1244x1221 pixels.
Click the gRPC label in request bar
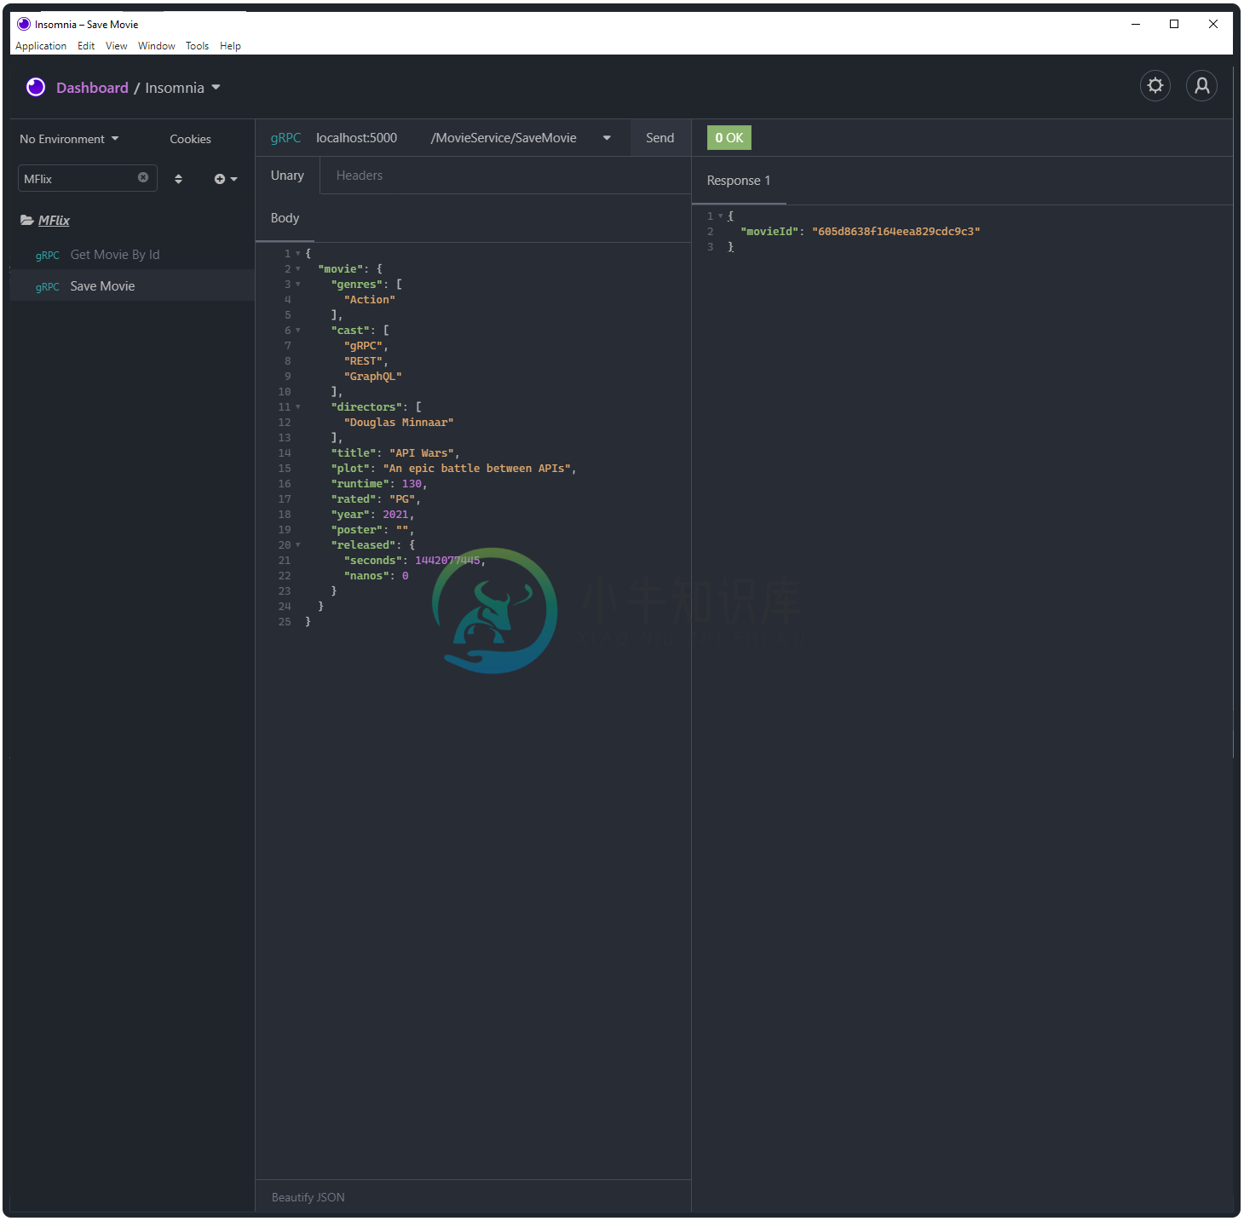pos(285,138)
